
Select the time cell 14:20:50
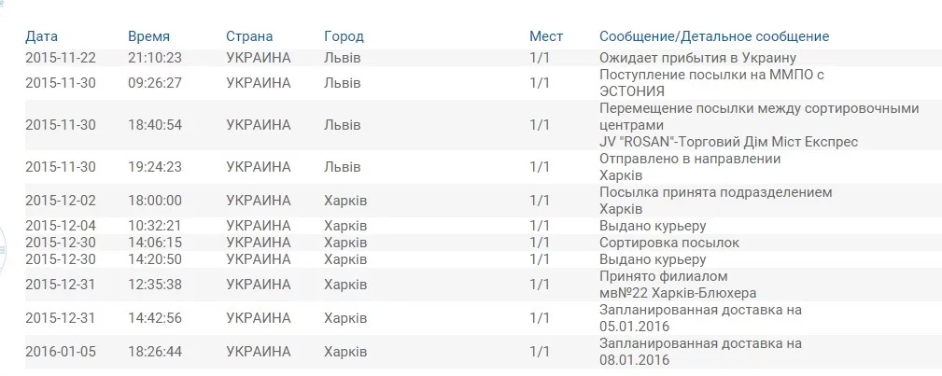coord(155,259)
